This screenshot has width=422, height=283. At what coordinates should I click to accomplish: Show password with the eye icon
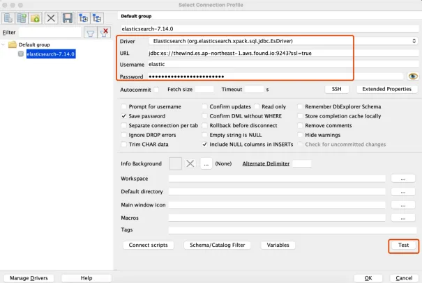coord(413,76)
